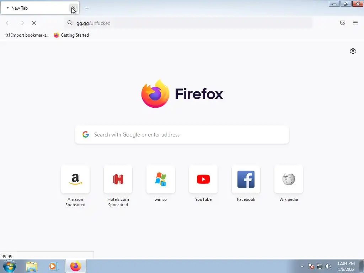Click the Amazon label text
This screenshot has height=273, width=364.
click(x=75, y=199)
